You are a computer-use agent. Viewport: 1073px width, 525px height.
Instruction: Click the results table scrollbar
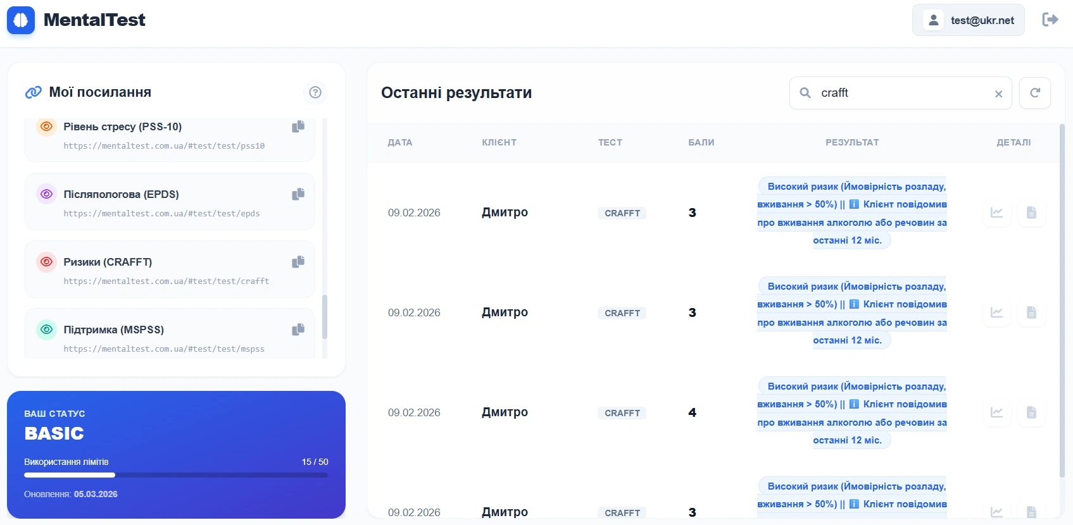(x=1062, y=300)
